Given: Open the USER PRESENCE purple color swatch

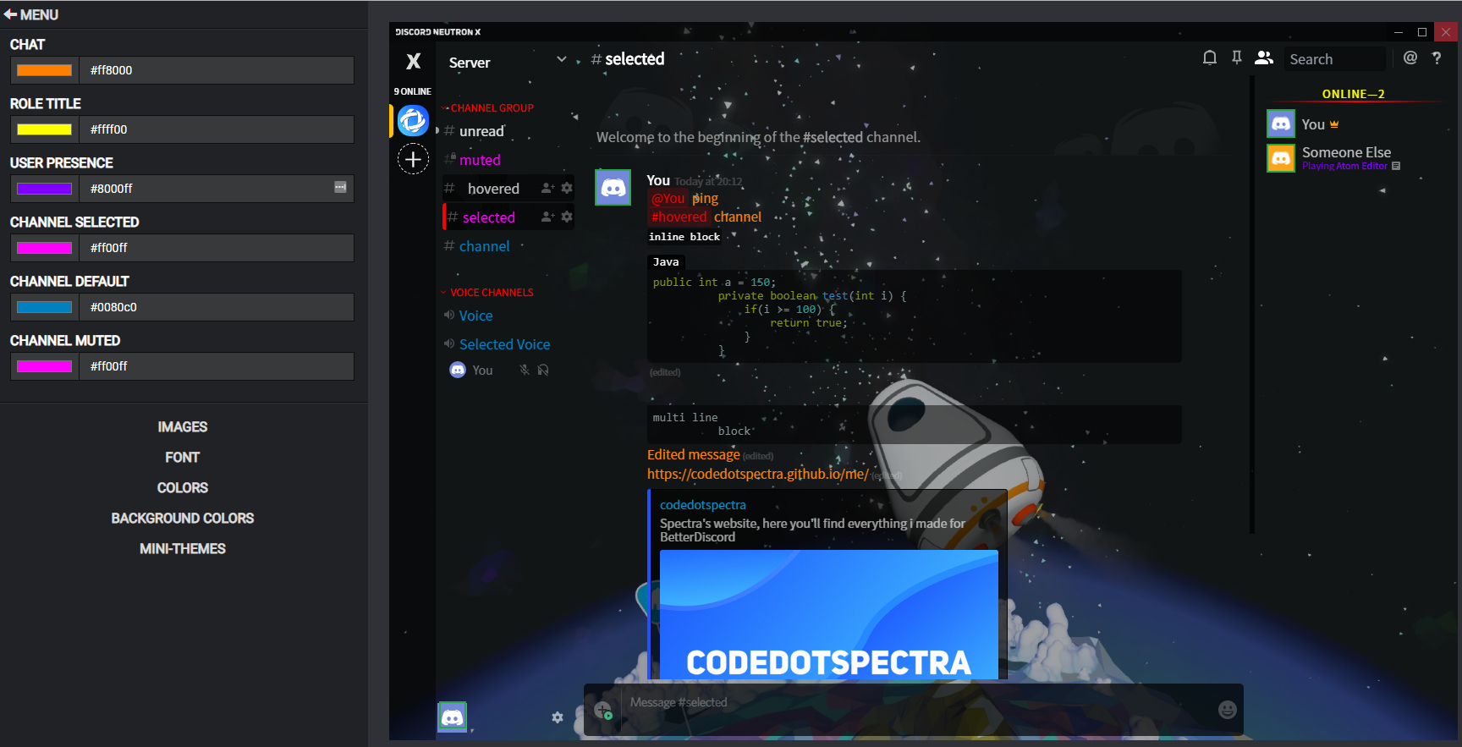Looking at the screenshot, I should pos(45,189).
